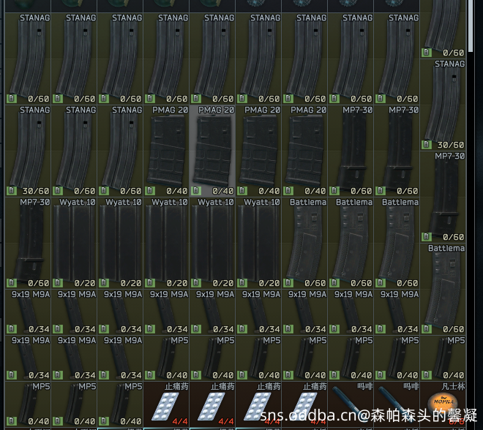Select the leftmost Wyatt 10 magazine

[x=75, y=241]
